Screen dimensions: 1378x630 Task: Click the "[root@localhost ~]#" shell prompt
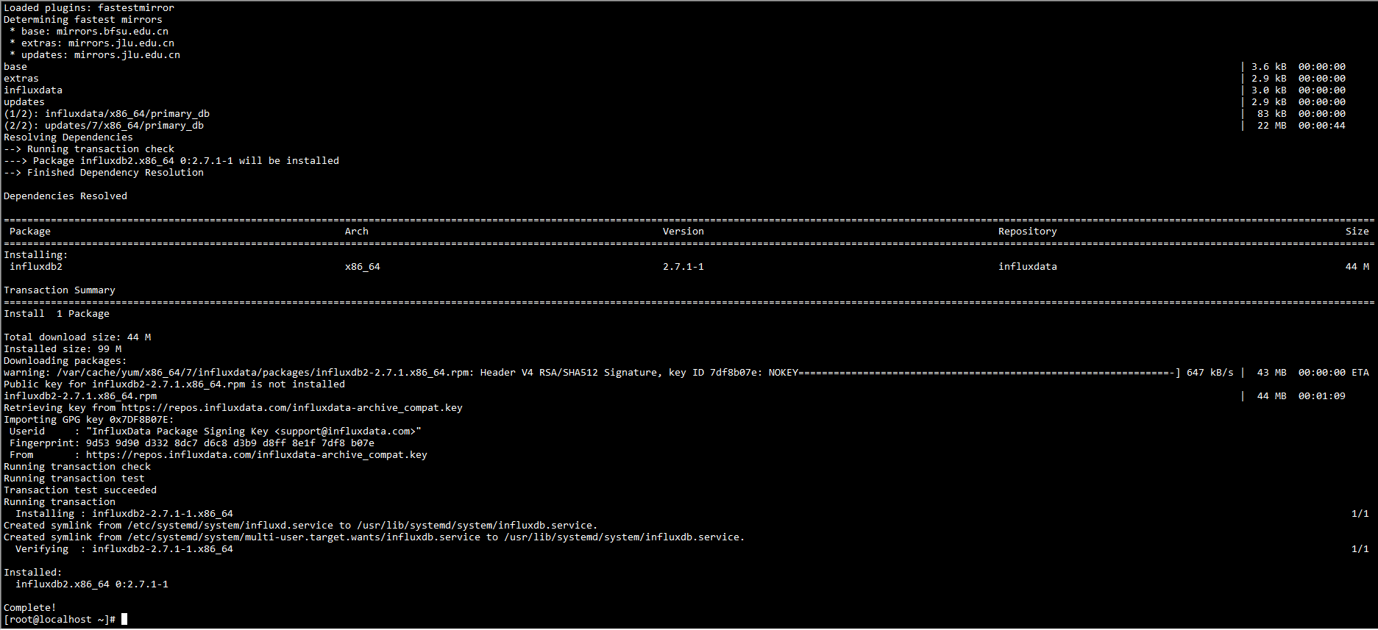coord(60,620)
